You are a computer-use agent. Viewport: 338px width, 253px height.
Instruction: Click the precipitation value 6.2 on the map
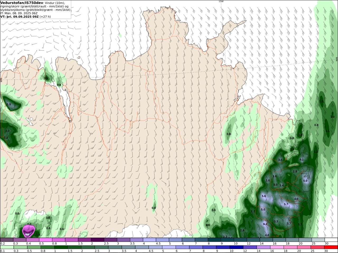point(265,224)
